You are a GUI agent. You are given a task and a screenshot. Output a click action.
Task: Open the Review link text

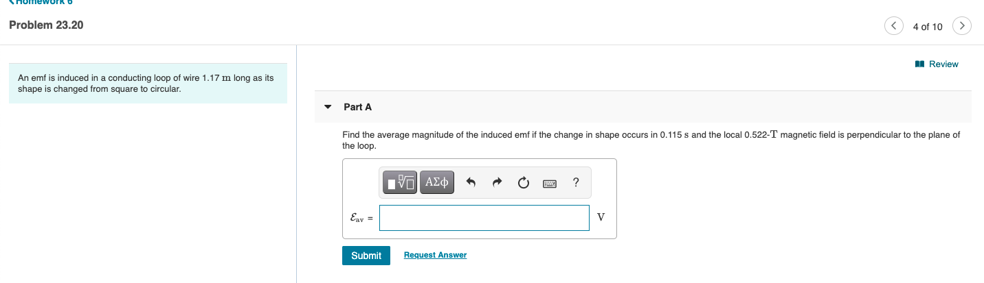pyautogui.click(x=943, y=64)
